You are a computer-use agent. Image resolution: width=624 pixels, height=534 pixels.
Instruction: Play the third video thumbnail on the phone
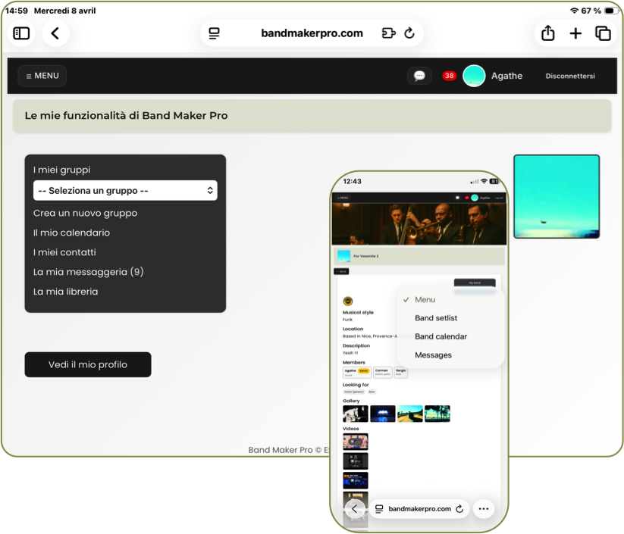coord(356,481)
